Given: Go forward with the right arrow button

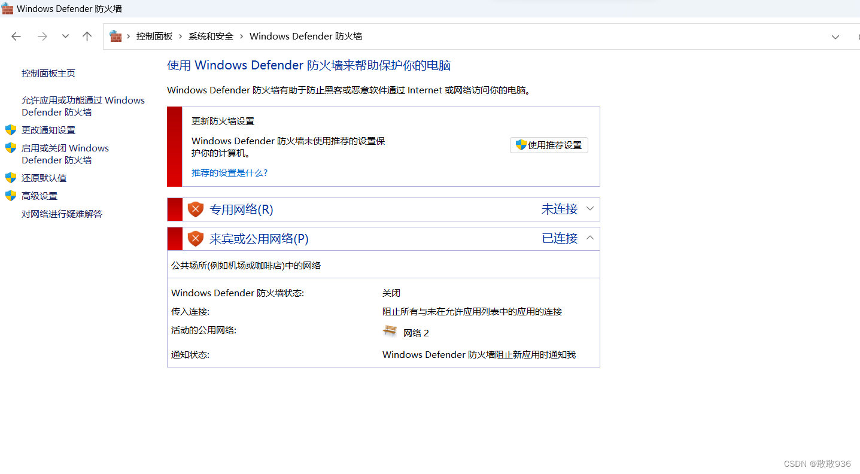Looking at the screenshot, I should tap(42, 37).
